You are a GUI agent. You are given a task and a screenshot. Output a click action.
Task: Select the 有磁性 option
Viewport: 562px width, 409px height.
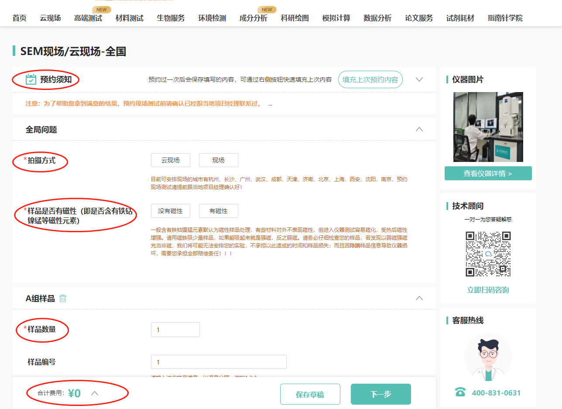(x=218, y=210)
